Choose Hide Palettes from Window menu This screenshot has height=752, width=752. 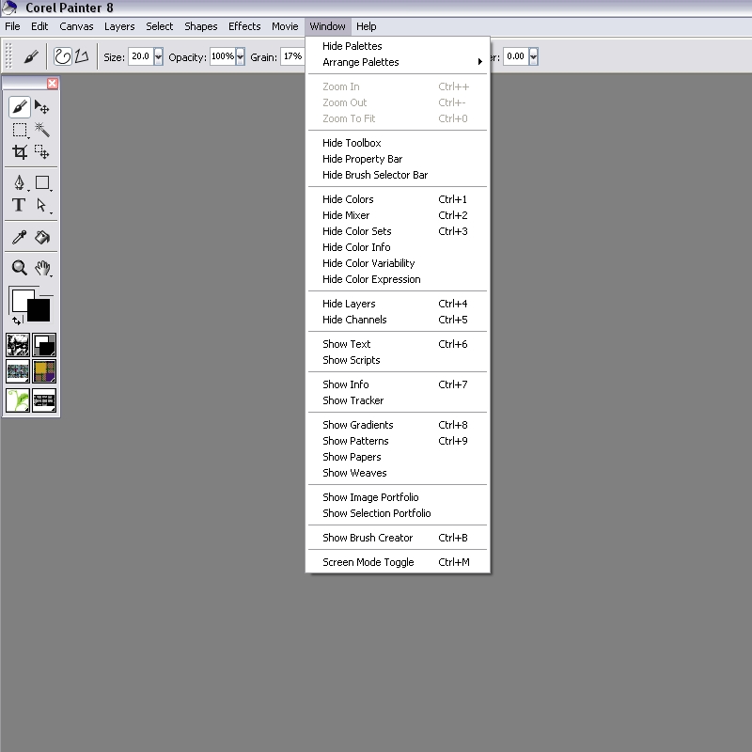(397, 46)
